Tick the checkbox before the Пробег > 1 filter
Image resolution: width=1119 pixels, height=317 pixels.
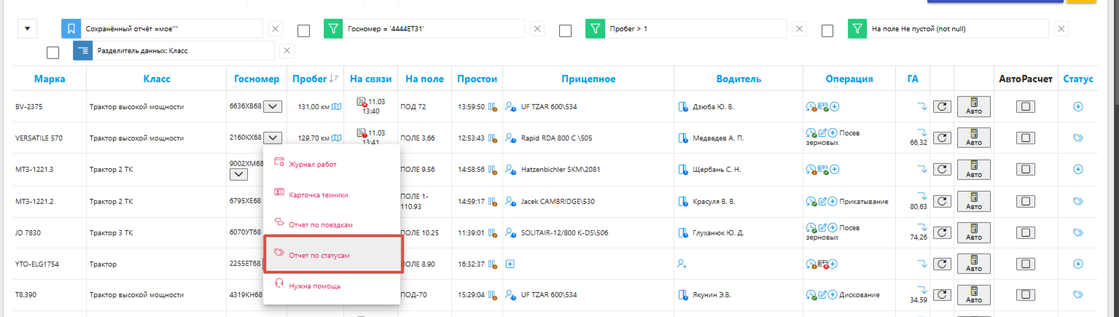(565, 31)
